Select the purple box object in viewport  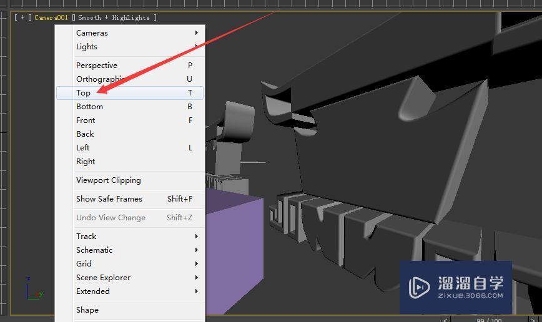tap(235, 252)
